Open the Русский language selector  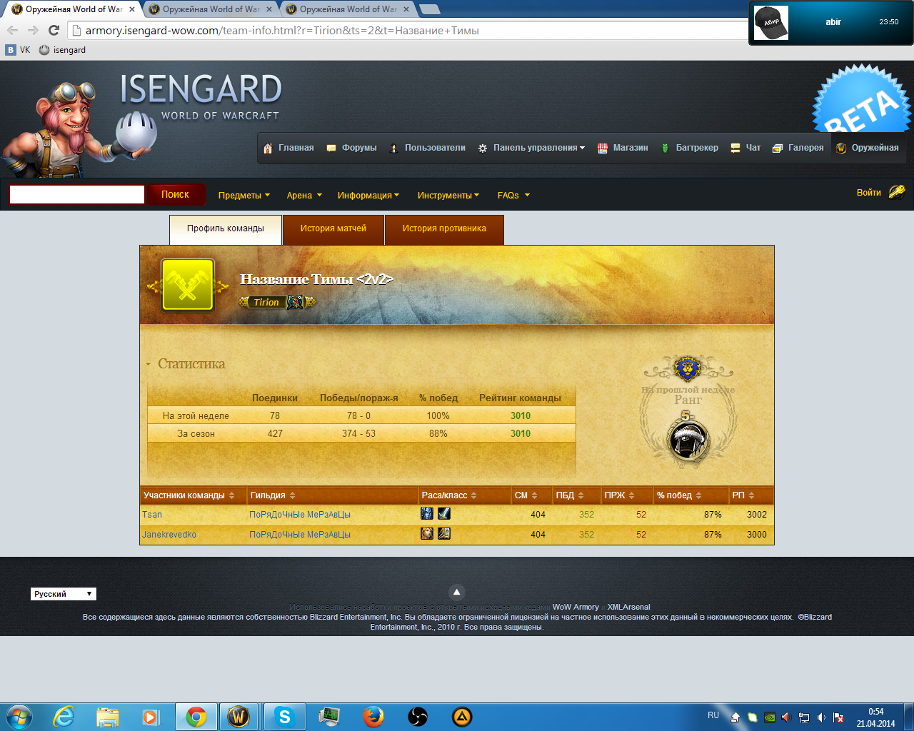64,594
